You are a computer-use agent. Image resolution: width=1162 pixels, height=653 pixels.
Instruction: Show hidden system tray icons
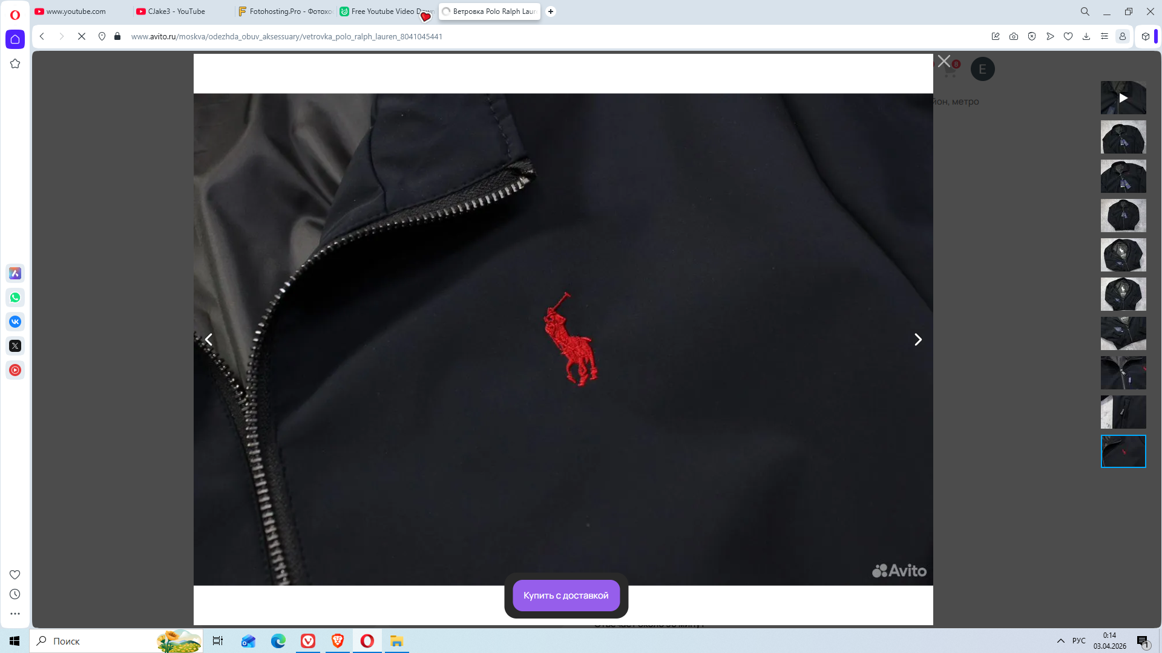click(x=1060, y=641)
